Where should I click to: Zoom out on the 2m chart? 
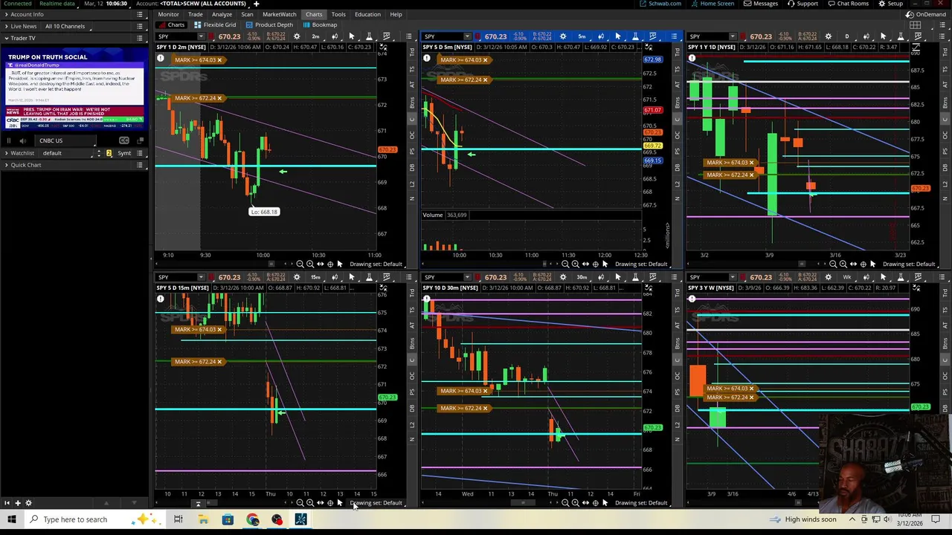(300, 265)
